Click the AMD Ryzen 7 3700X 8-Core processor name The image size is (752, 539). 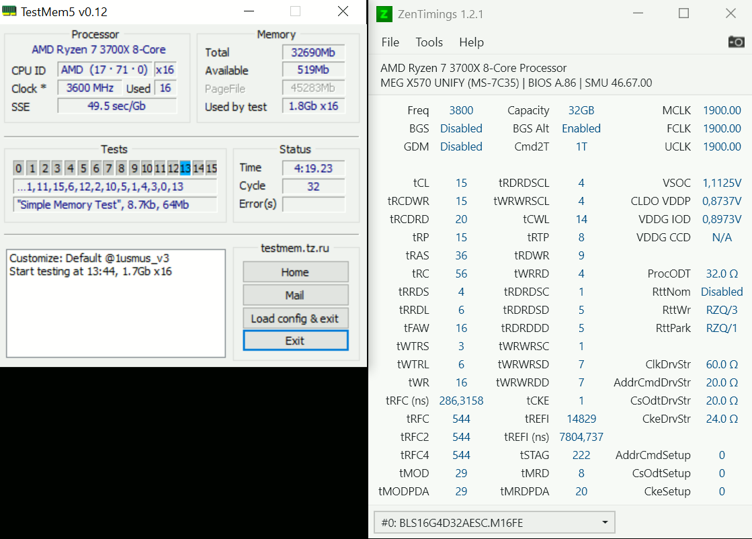pyautogui.click(x=99, y=49)
